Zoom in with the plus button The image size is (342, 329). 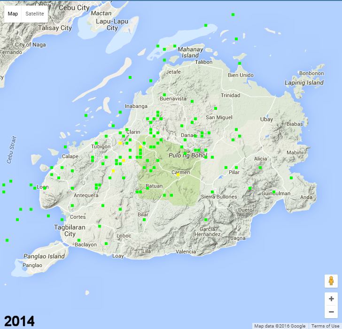pos(331,299)
